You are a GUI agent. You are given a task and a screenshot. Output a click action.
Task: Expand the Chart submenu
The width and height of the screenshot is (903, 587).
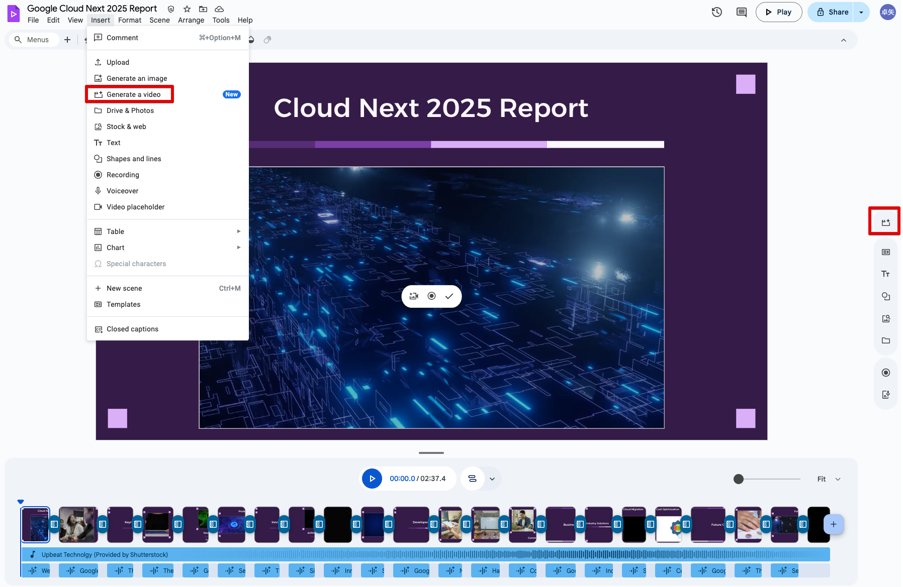click(238, 248)
